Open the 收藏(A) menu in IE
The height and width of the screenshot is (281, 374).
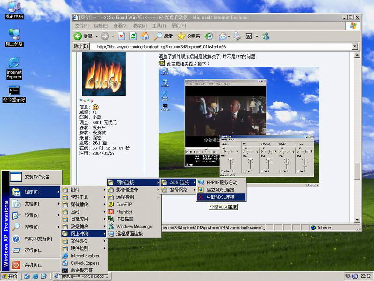point(139,26)
